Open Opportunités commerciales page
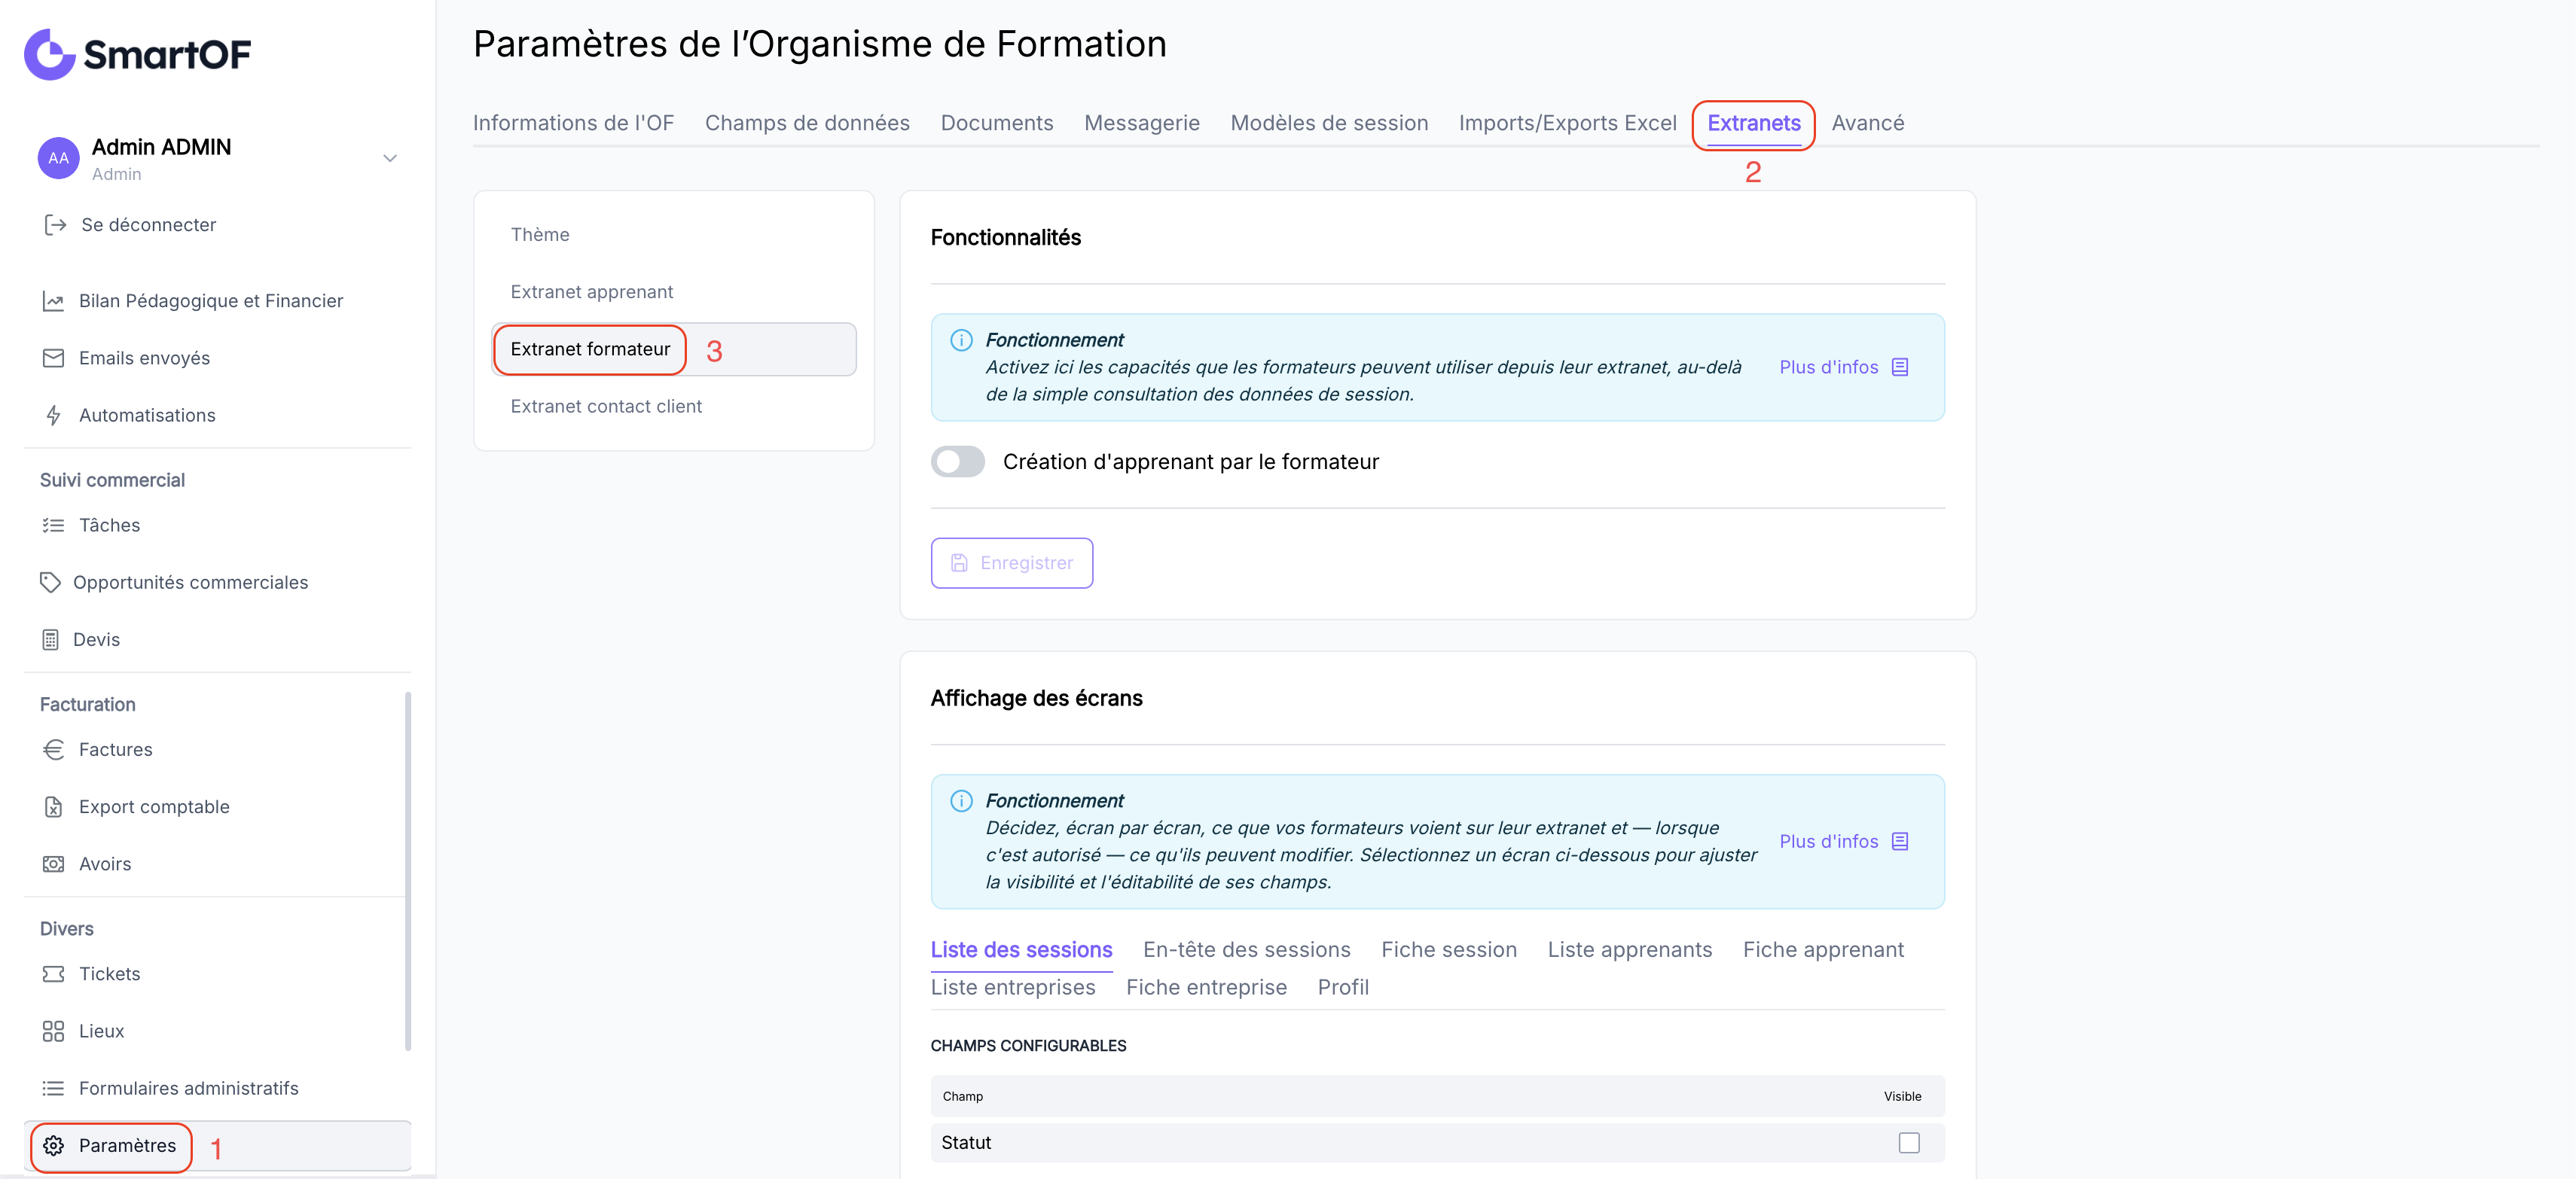The width and height of the screenshot is (2576, 1179). click(190, 581)
